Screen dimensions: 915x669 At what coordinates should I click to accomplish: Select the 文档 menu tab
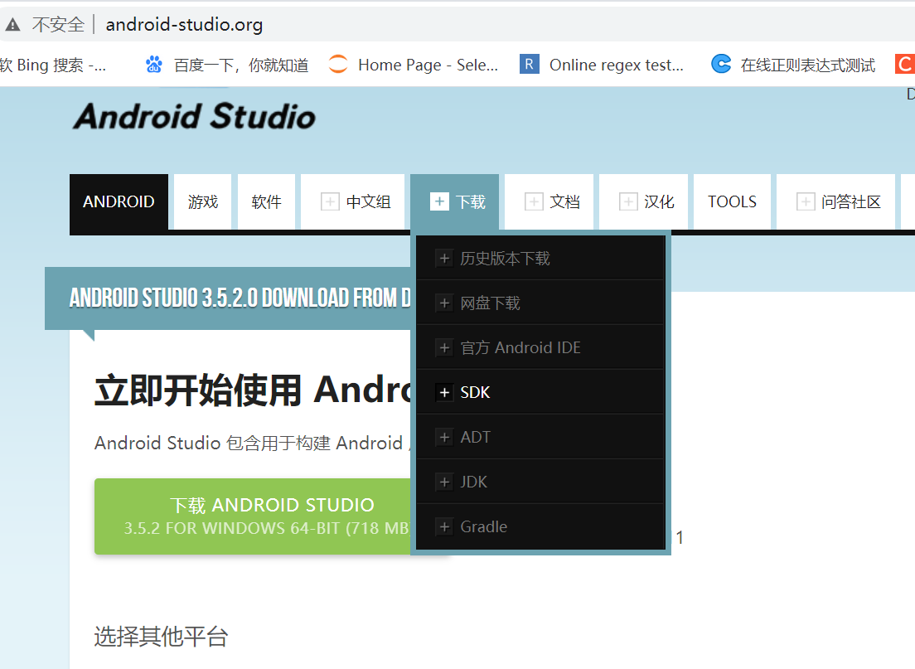tap(549, 201)
